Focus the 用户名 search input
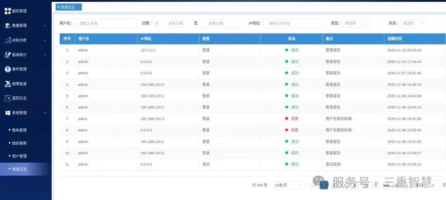Viewport: 446px width, 200px height. point(105,23)
